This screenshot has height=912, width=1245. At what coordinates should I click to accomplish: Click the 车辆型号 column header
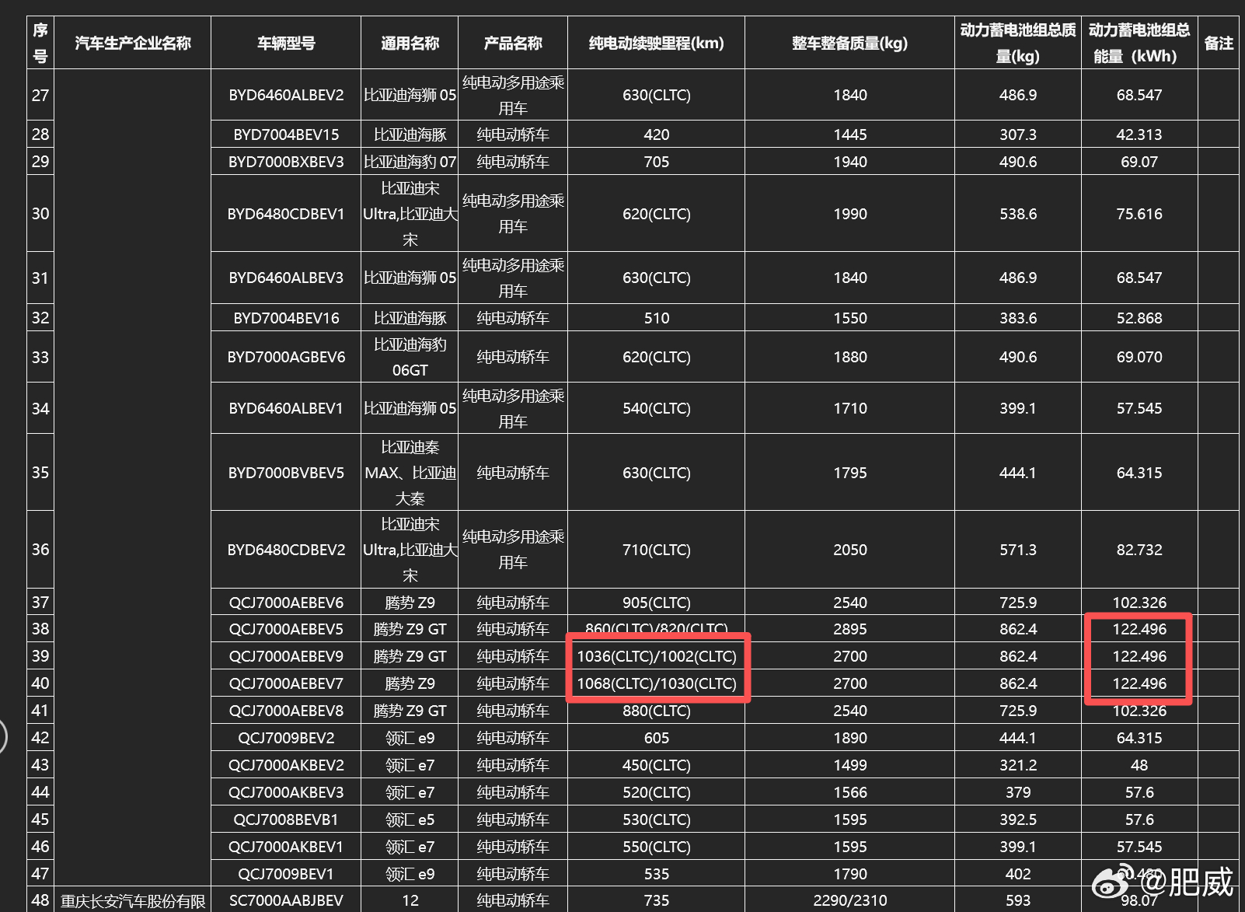[285, 43]
